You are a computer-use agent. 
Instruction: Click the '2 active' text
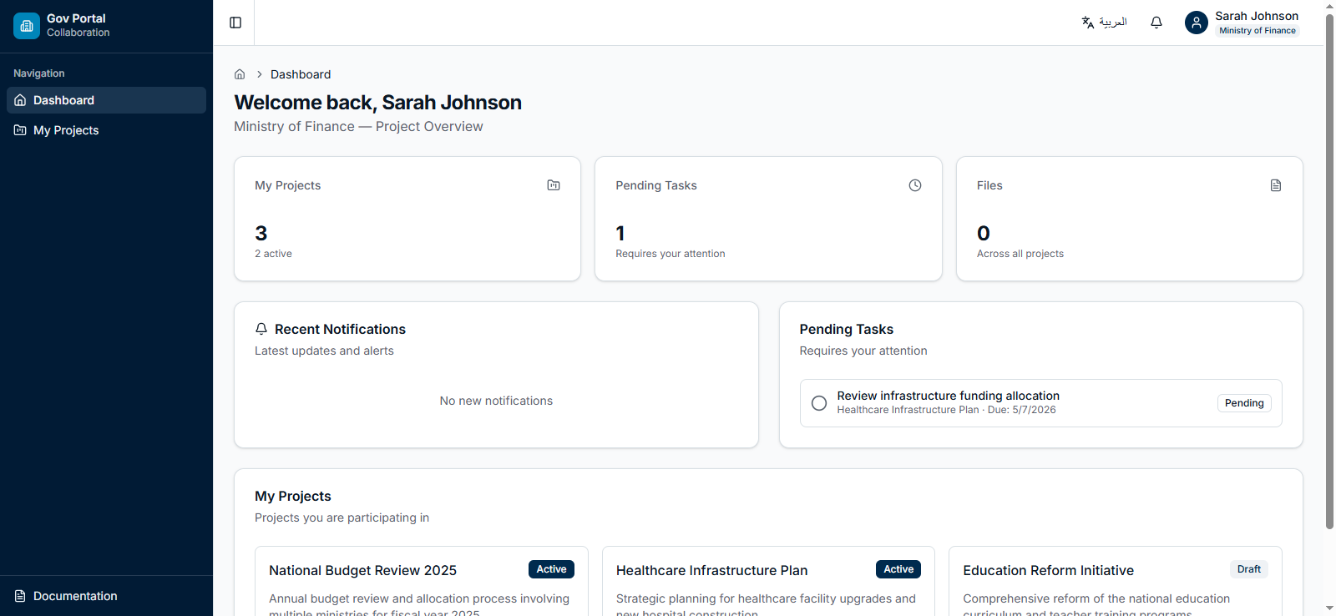[273, 254]
